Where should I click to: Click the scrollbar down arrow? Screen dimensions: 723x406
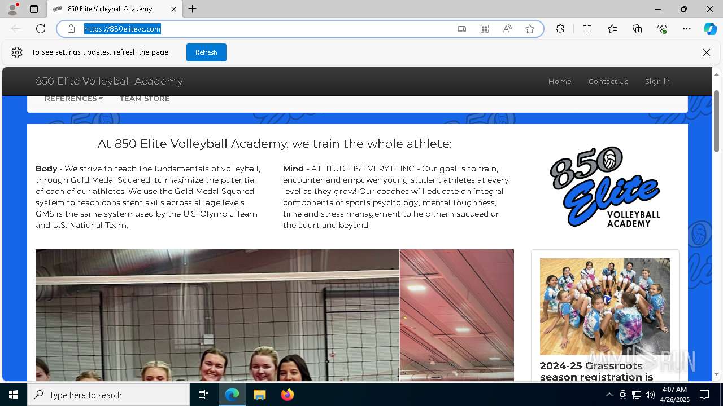point(717,374)
